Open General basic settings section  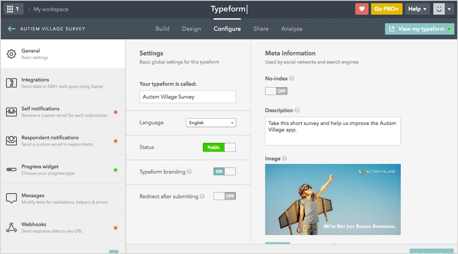pos(63,54)
